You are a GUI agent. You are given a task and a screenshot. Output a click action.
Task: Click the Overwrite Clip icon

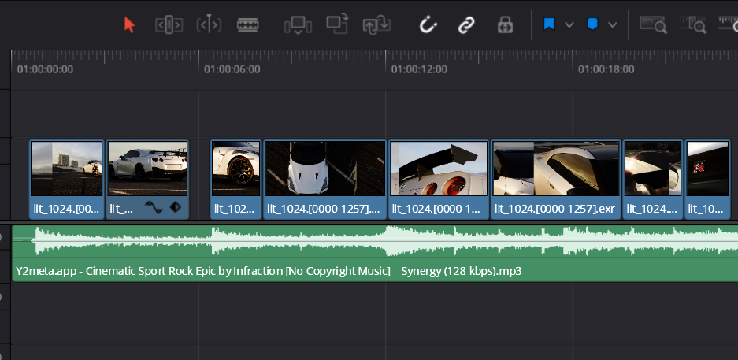coord(338,24)
